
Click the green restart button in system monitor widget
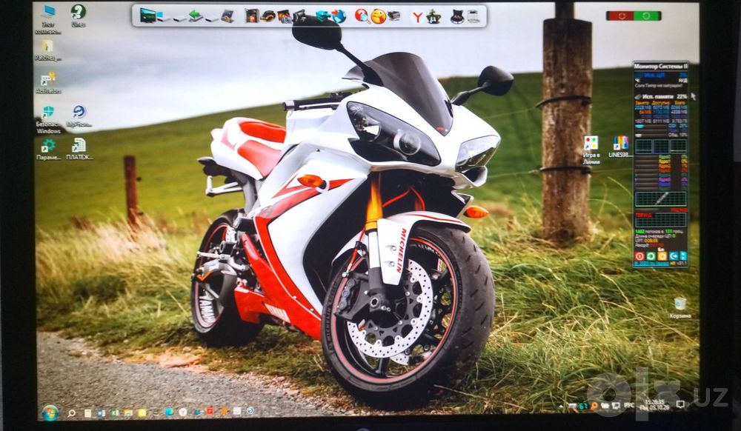coord(651,256)
